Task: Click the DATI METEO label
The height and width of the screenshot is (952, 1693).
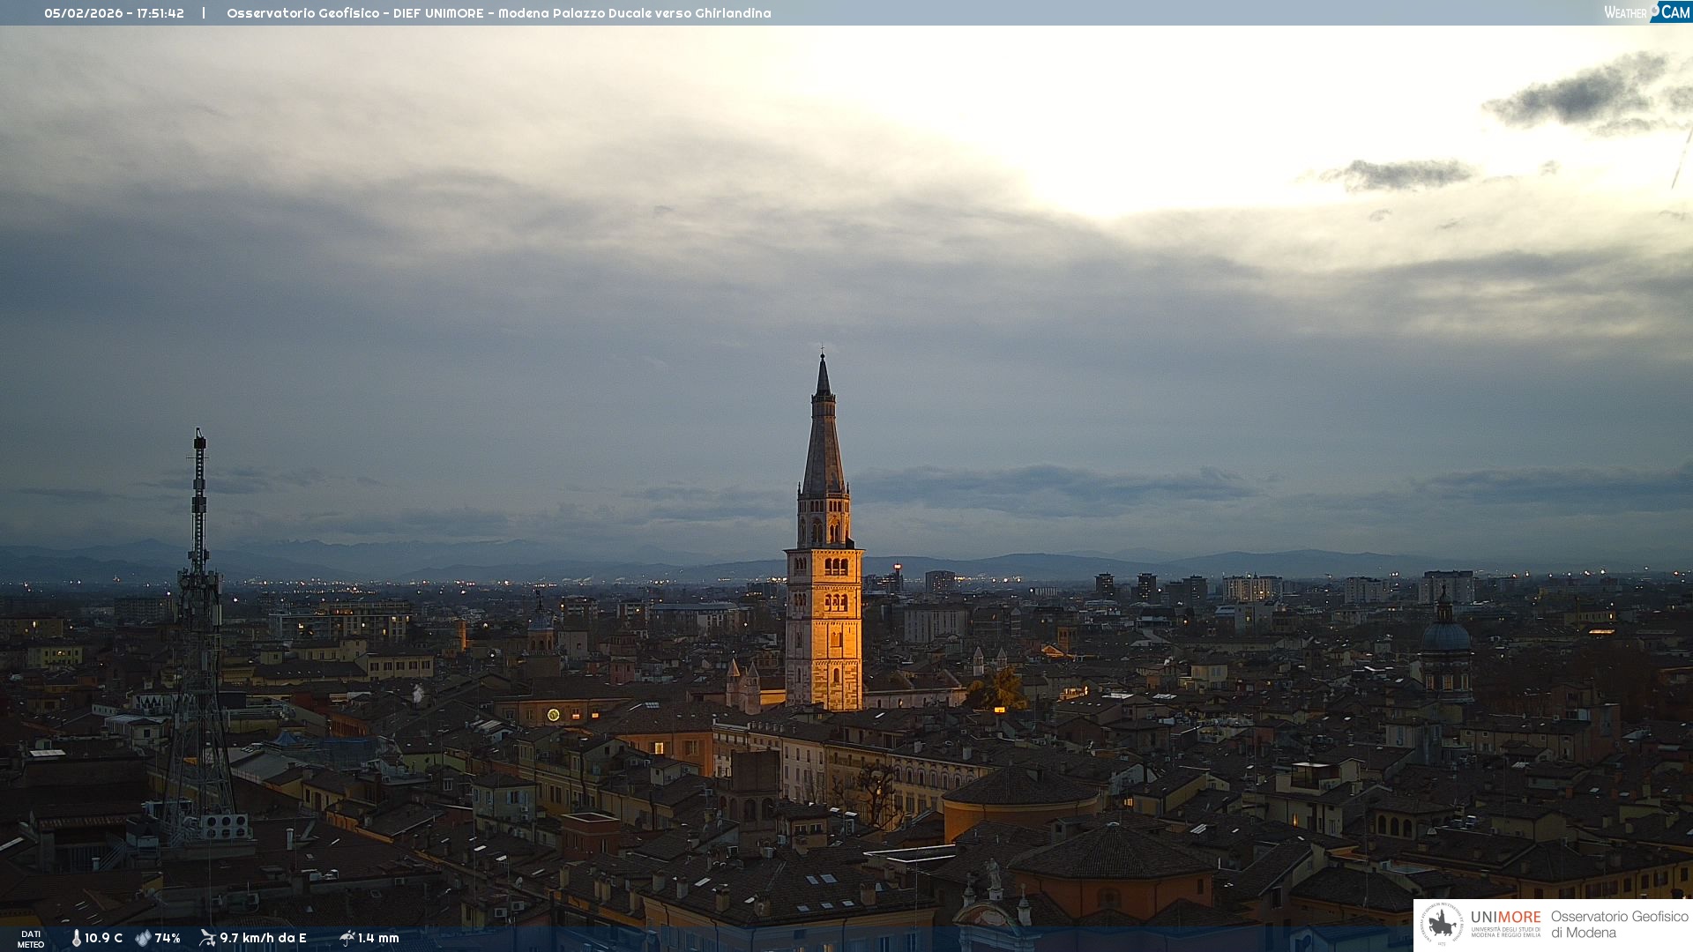Action: (31, 939)
